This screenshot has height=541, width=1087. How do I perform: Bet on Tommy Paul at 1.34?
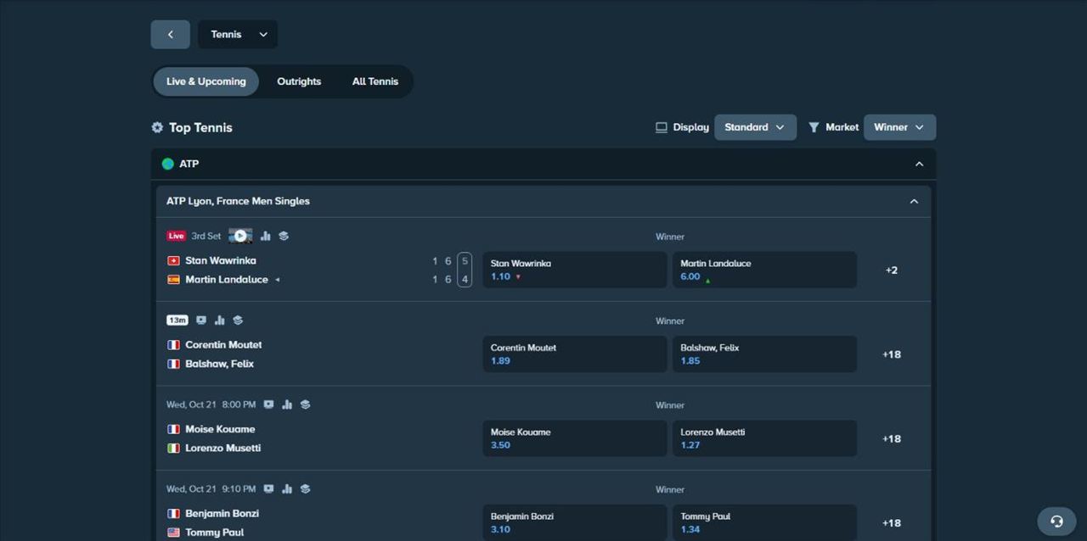(764, 522)
